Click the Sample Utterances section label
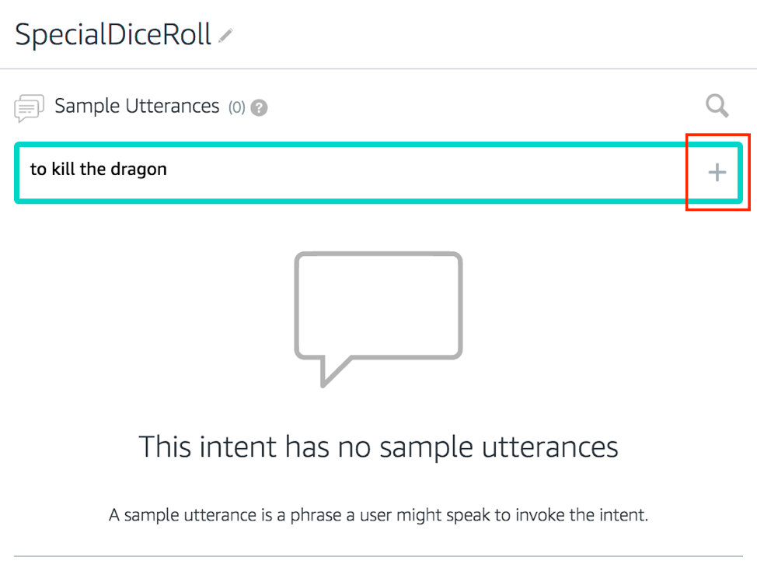 [x=137, y=106]
